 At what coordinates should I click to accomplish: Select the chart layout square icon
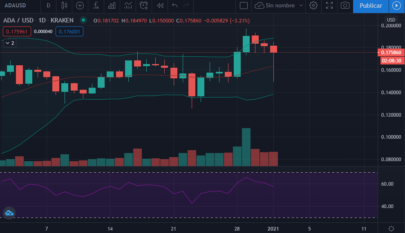[244, 5]
